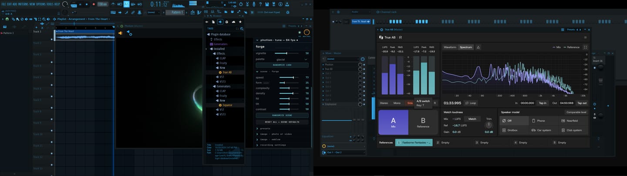This screenshot has width=627, height=176.
Task: Select Pattern 1 in the picker list
Action: click(9, 33)
